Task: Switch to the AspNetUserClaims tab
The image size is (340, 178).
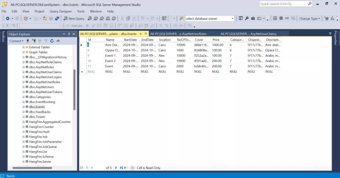Action: (249, 34)
